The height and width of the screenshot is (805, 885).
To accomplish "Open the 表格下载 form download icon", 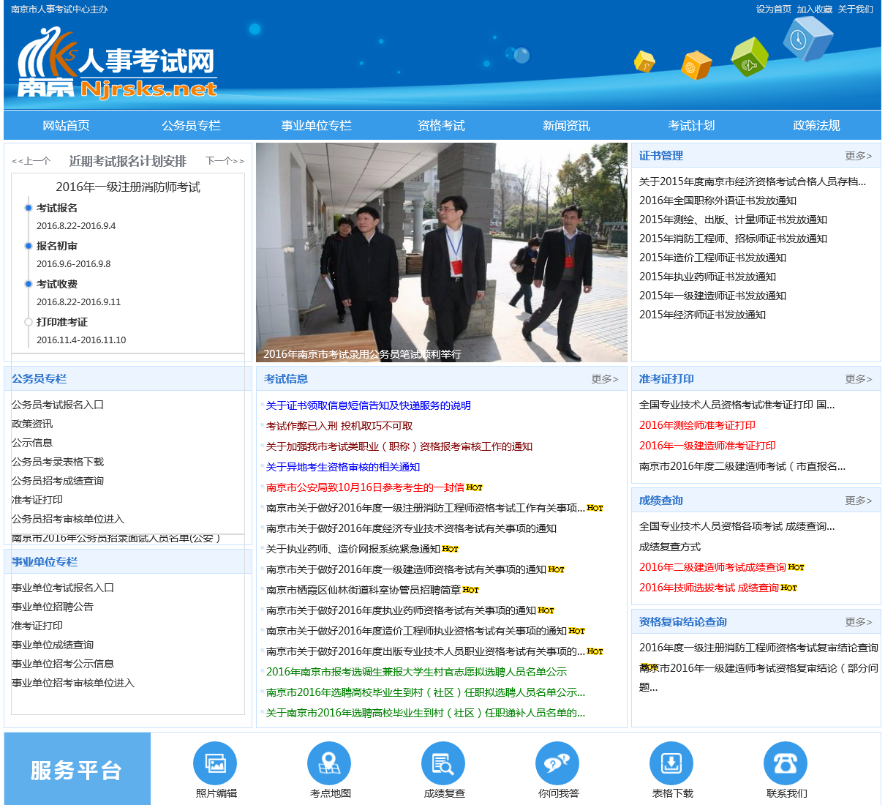I will (x=671, y=763).
